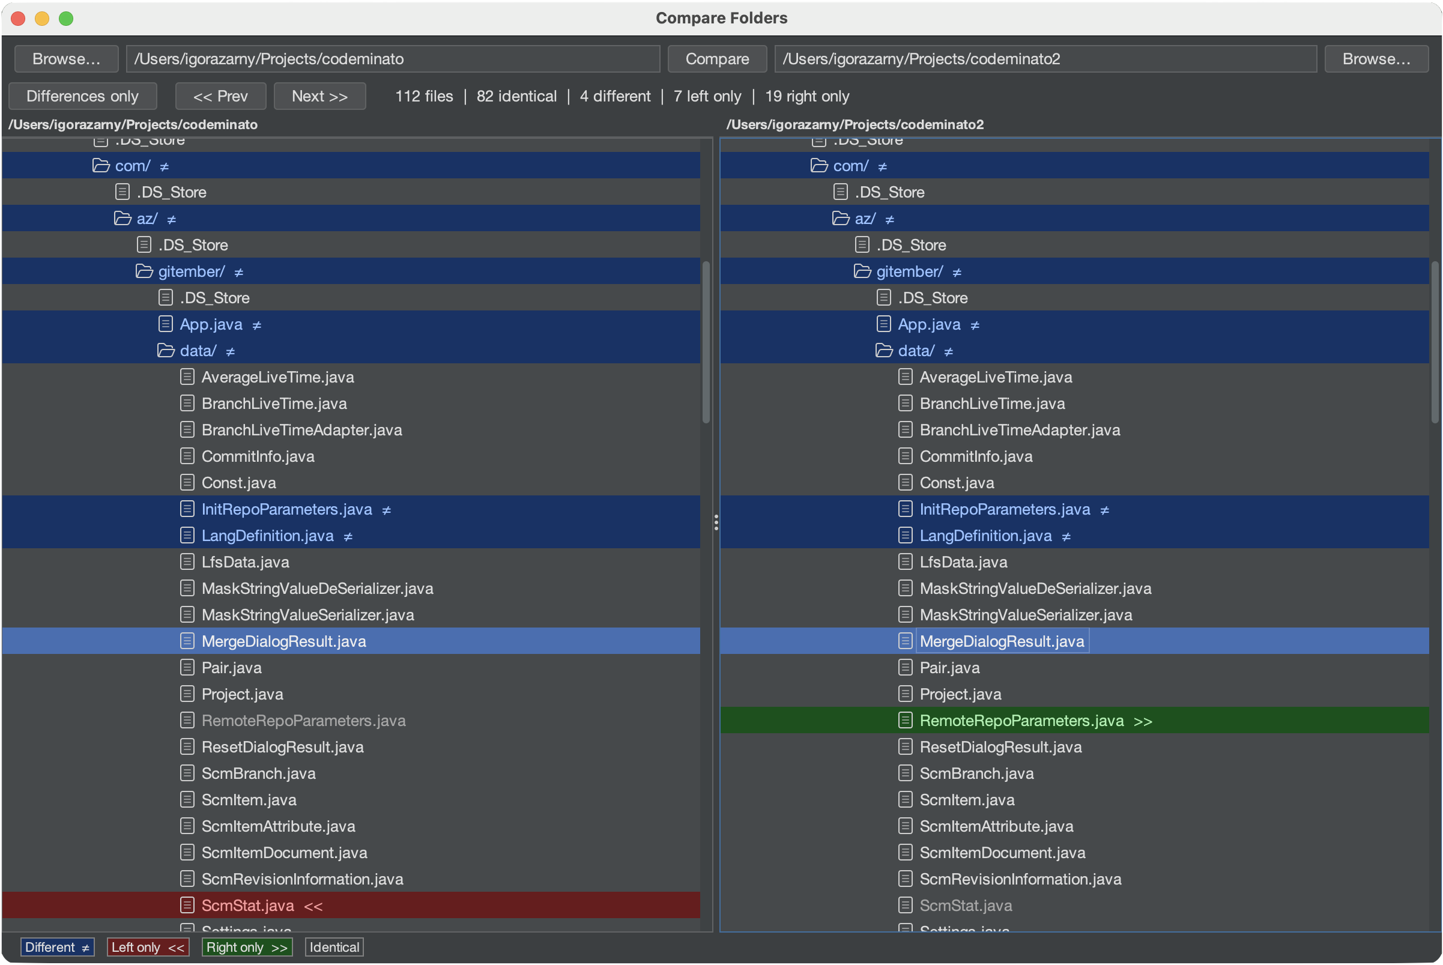Toggle the Differences only filter
This screenshot has width=1443, height=965.
[x=82, y=96]
